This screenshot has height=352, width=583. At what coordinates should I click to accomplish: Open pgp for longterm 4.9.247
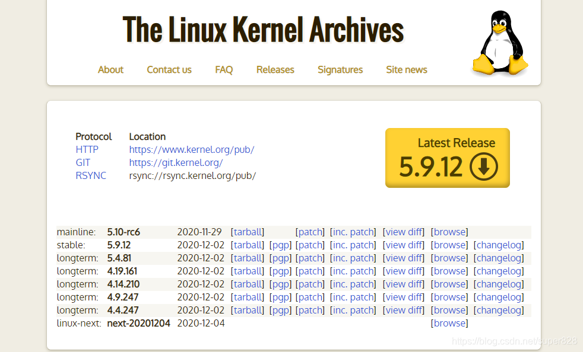click(280, 297)
